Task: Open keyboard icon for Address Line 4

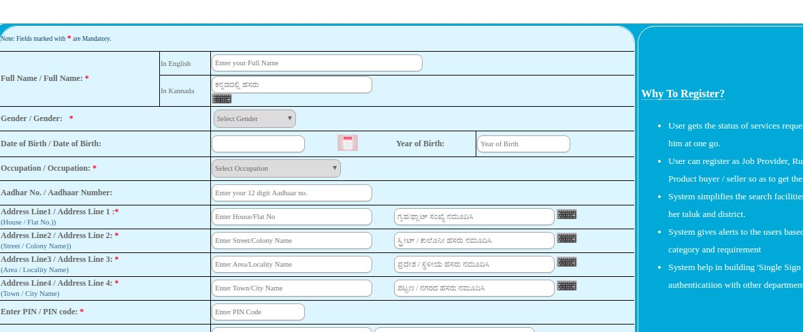Action: [566, 286]
